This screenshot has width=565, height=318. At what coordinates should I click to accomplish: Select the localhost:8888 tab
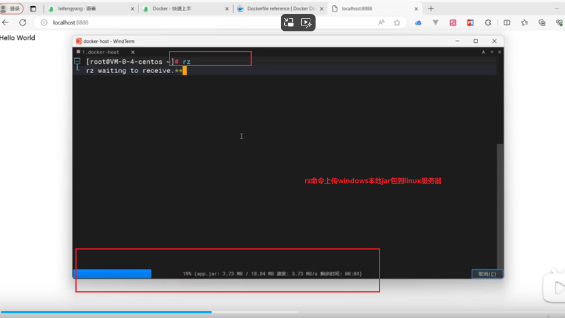(x=375, y=8)
